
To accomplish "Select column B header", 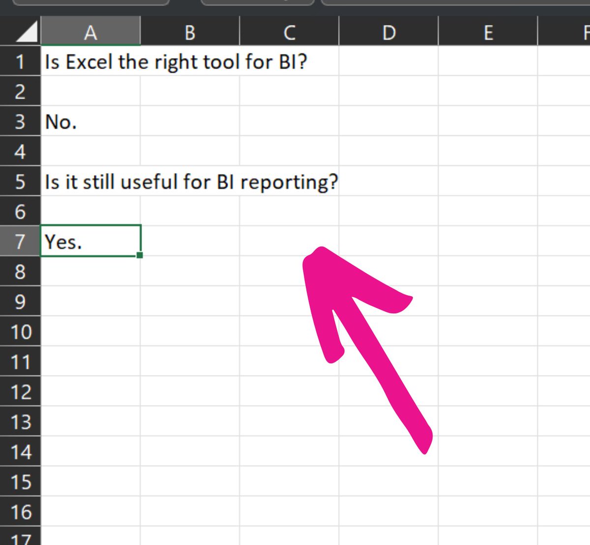I will [190, 32].
